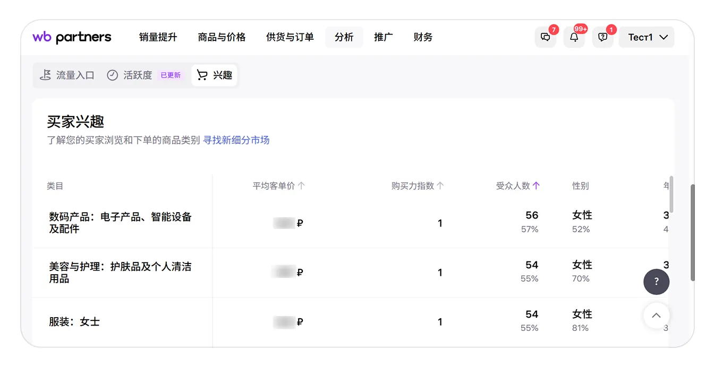Click the scroll-to-top arrow button
Image resolution: width=714 pixels, height=367 pixels.
[657, 316]
